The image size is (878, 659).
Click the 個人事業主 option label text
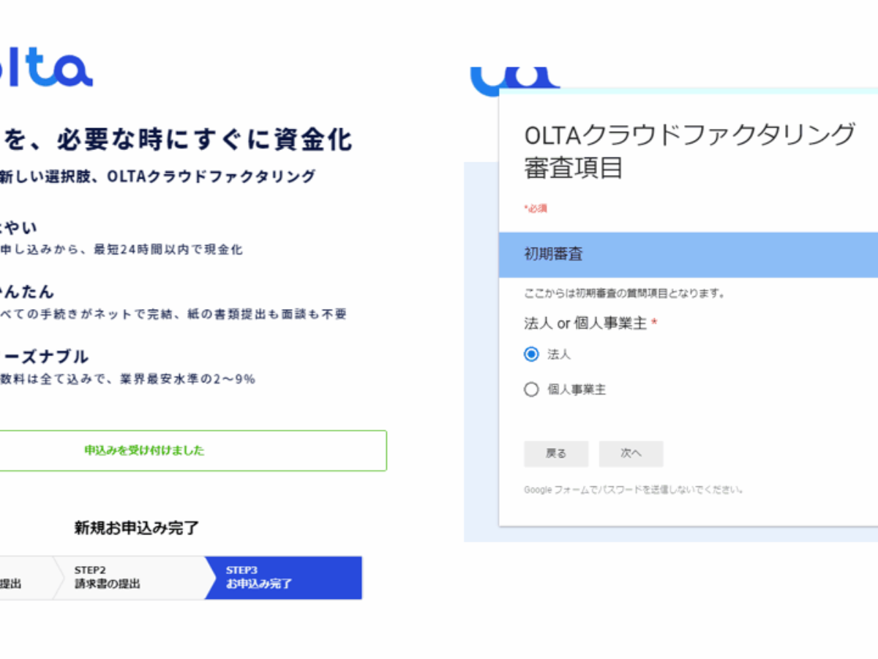[x=577, y=390]
